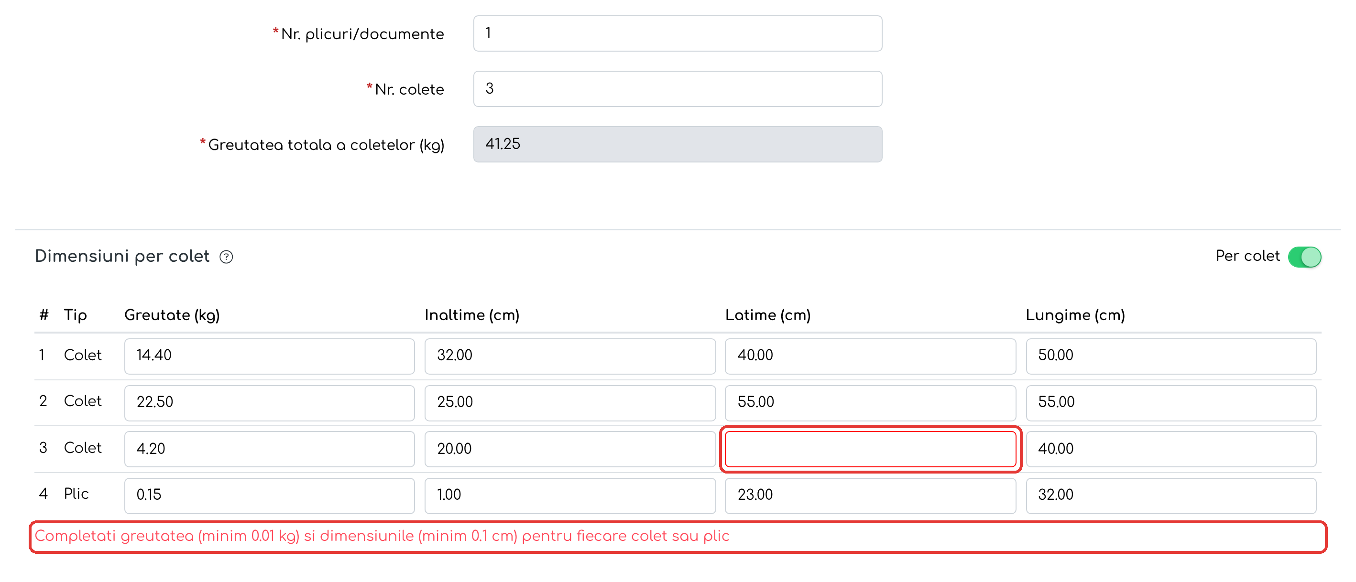Select the Inaltime (cm) column header
Image resolution: width=1356 pixels, height=582 pixels.
click(x=472, y=315)
